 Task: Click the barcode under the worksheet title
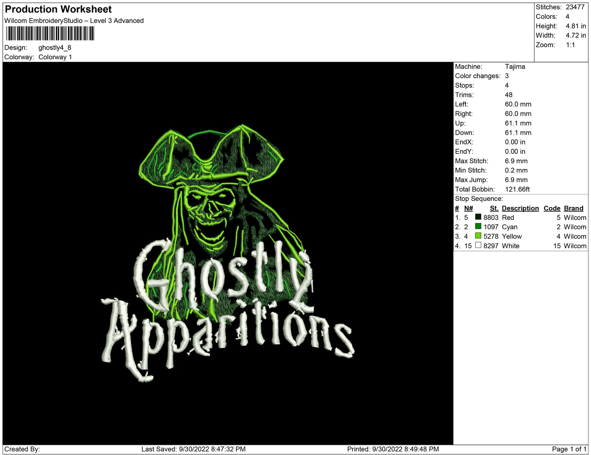50,34
